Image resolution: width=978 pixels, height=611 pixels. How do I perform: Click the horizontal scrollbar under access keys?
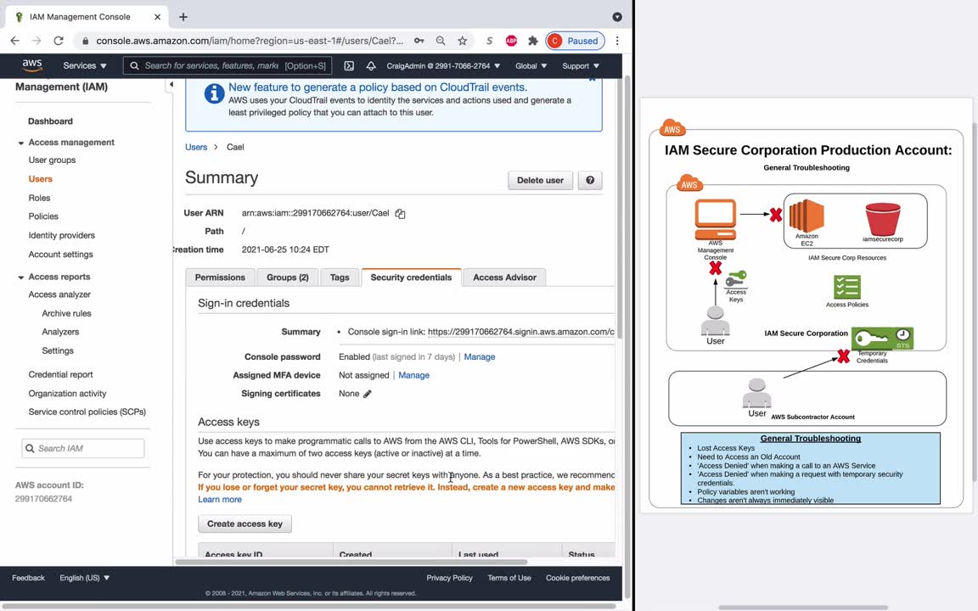coord(351,562)
